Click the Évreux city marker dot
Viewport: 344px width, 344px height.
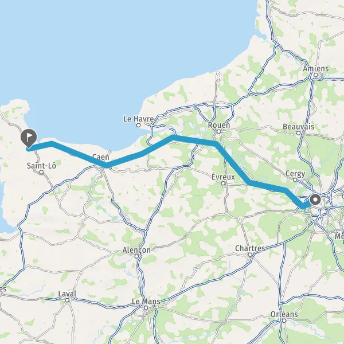coord(224,183)
